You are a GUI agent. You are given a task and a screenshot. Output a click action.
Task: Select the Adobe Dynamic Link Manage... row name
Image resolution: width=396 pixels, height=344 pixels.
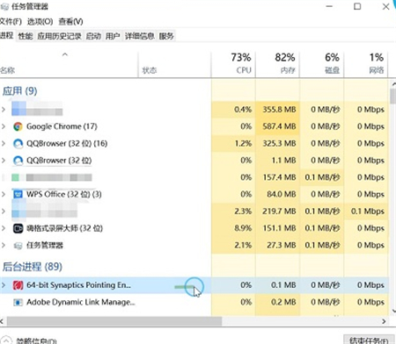click(x=81, y=302)
